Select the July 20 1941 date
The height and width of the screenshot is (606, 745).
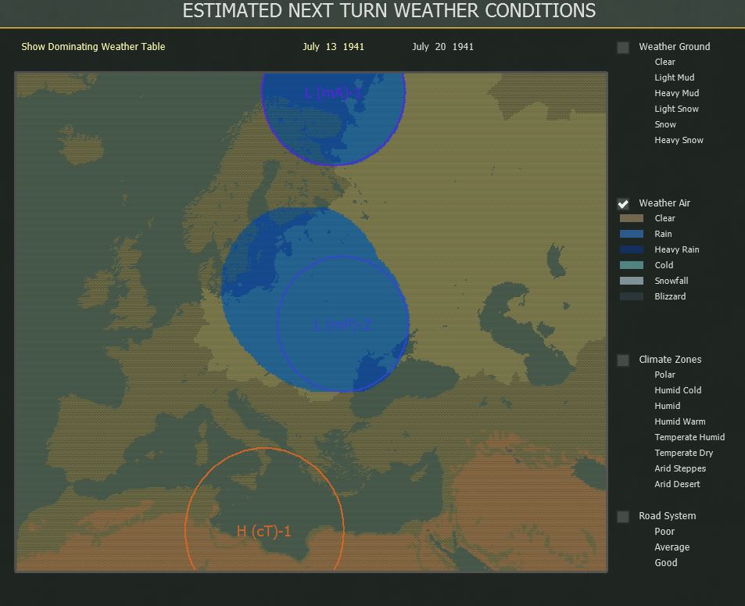(x=442, y=47)
